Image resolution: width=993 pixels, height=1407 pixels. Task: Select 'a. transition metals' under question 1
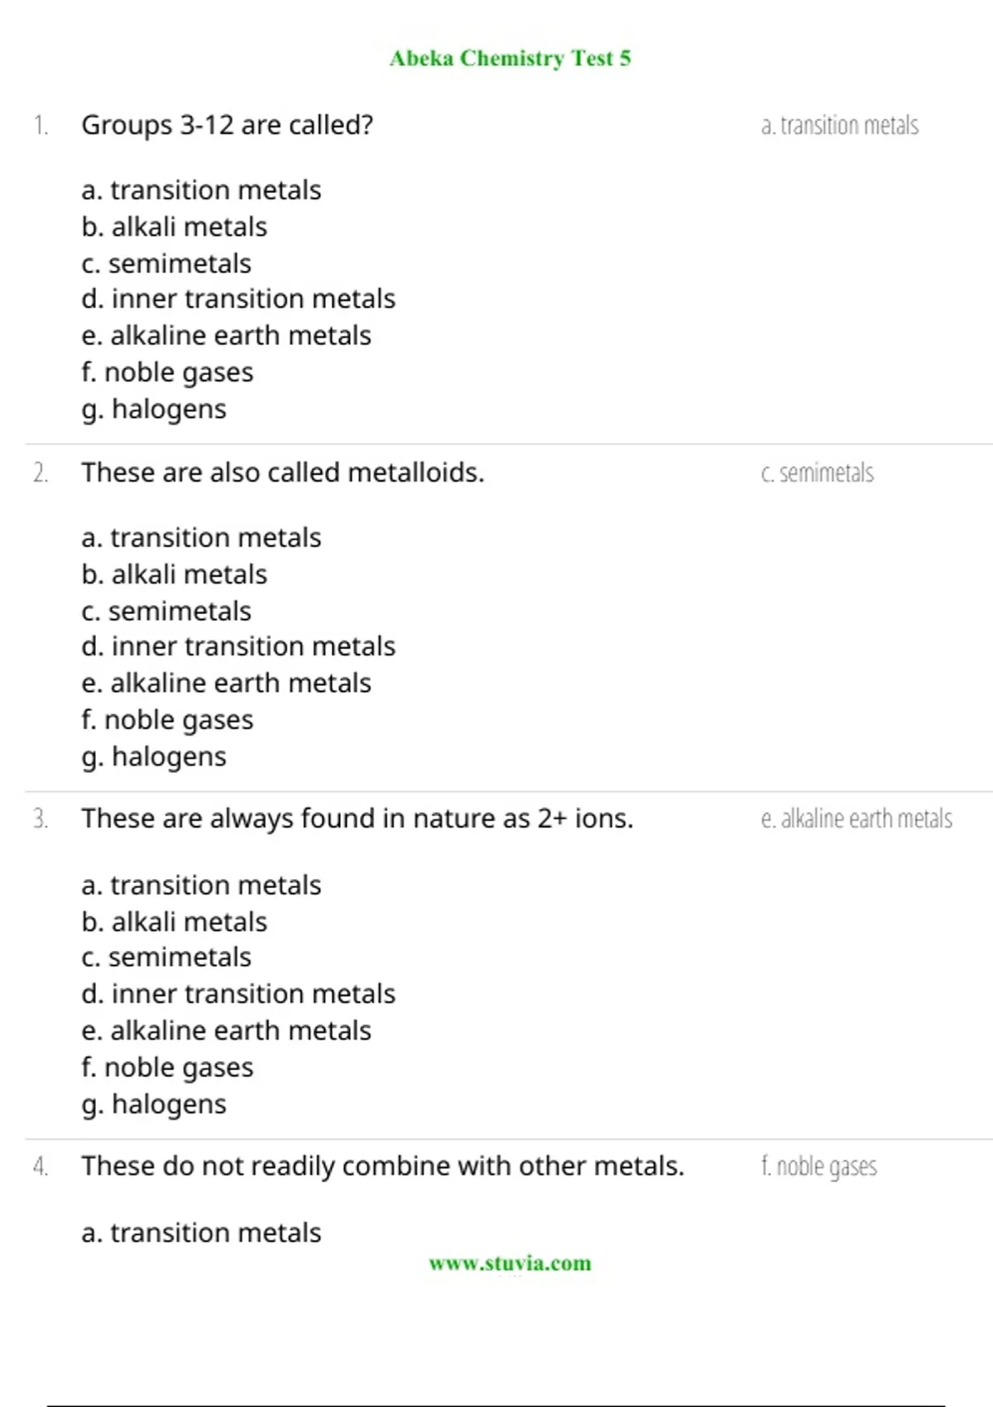pos(201,190)
